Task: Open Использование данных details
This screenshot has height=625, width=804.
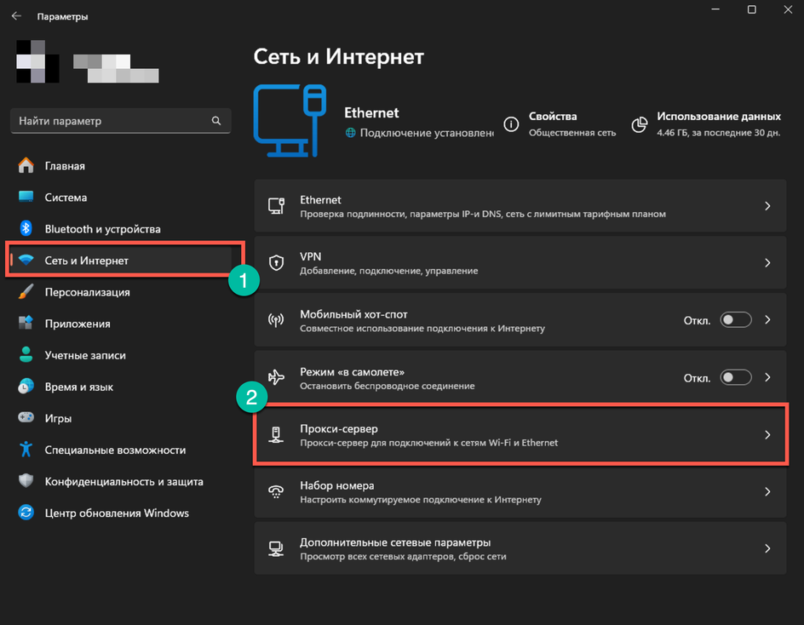Action: click(x=706, y=124)
